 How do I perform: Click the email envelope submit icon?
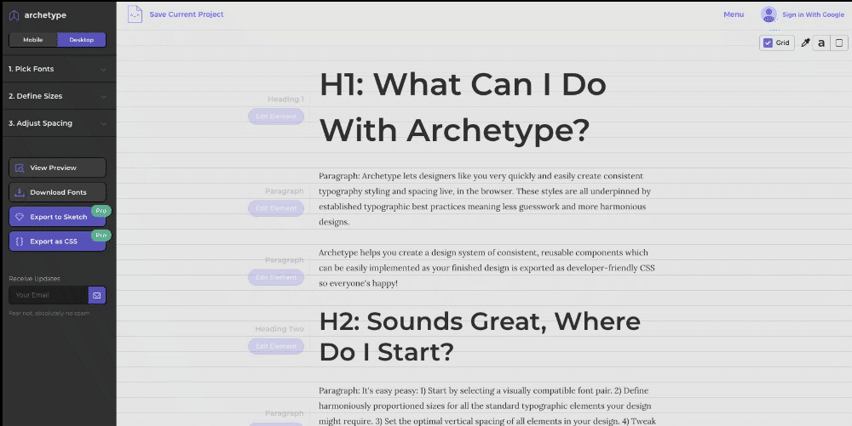coord(97,295)
